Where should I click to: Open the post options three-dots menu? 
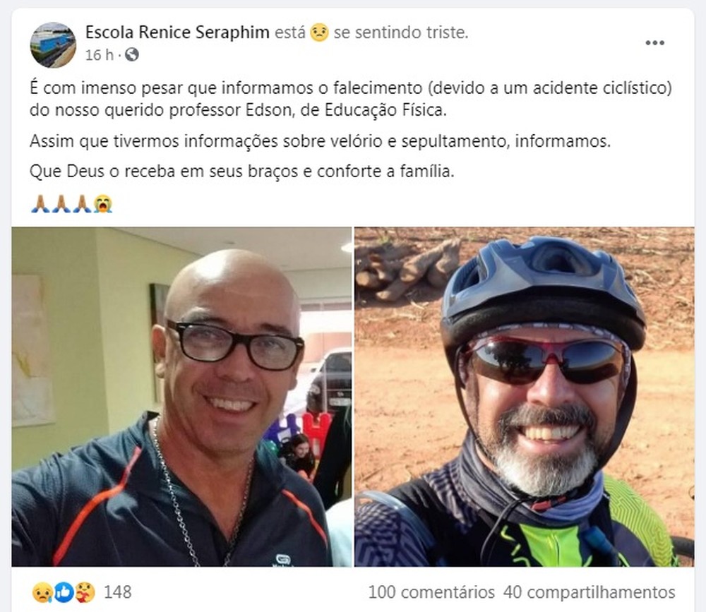(654, 43)
